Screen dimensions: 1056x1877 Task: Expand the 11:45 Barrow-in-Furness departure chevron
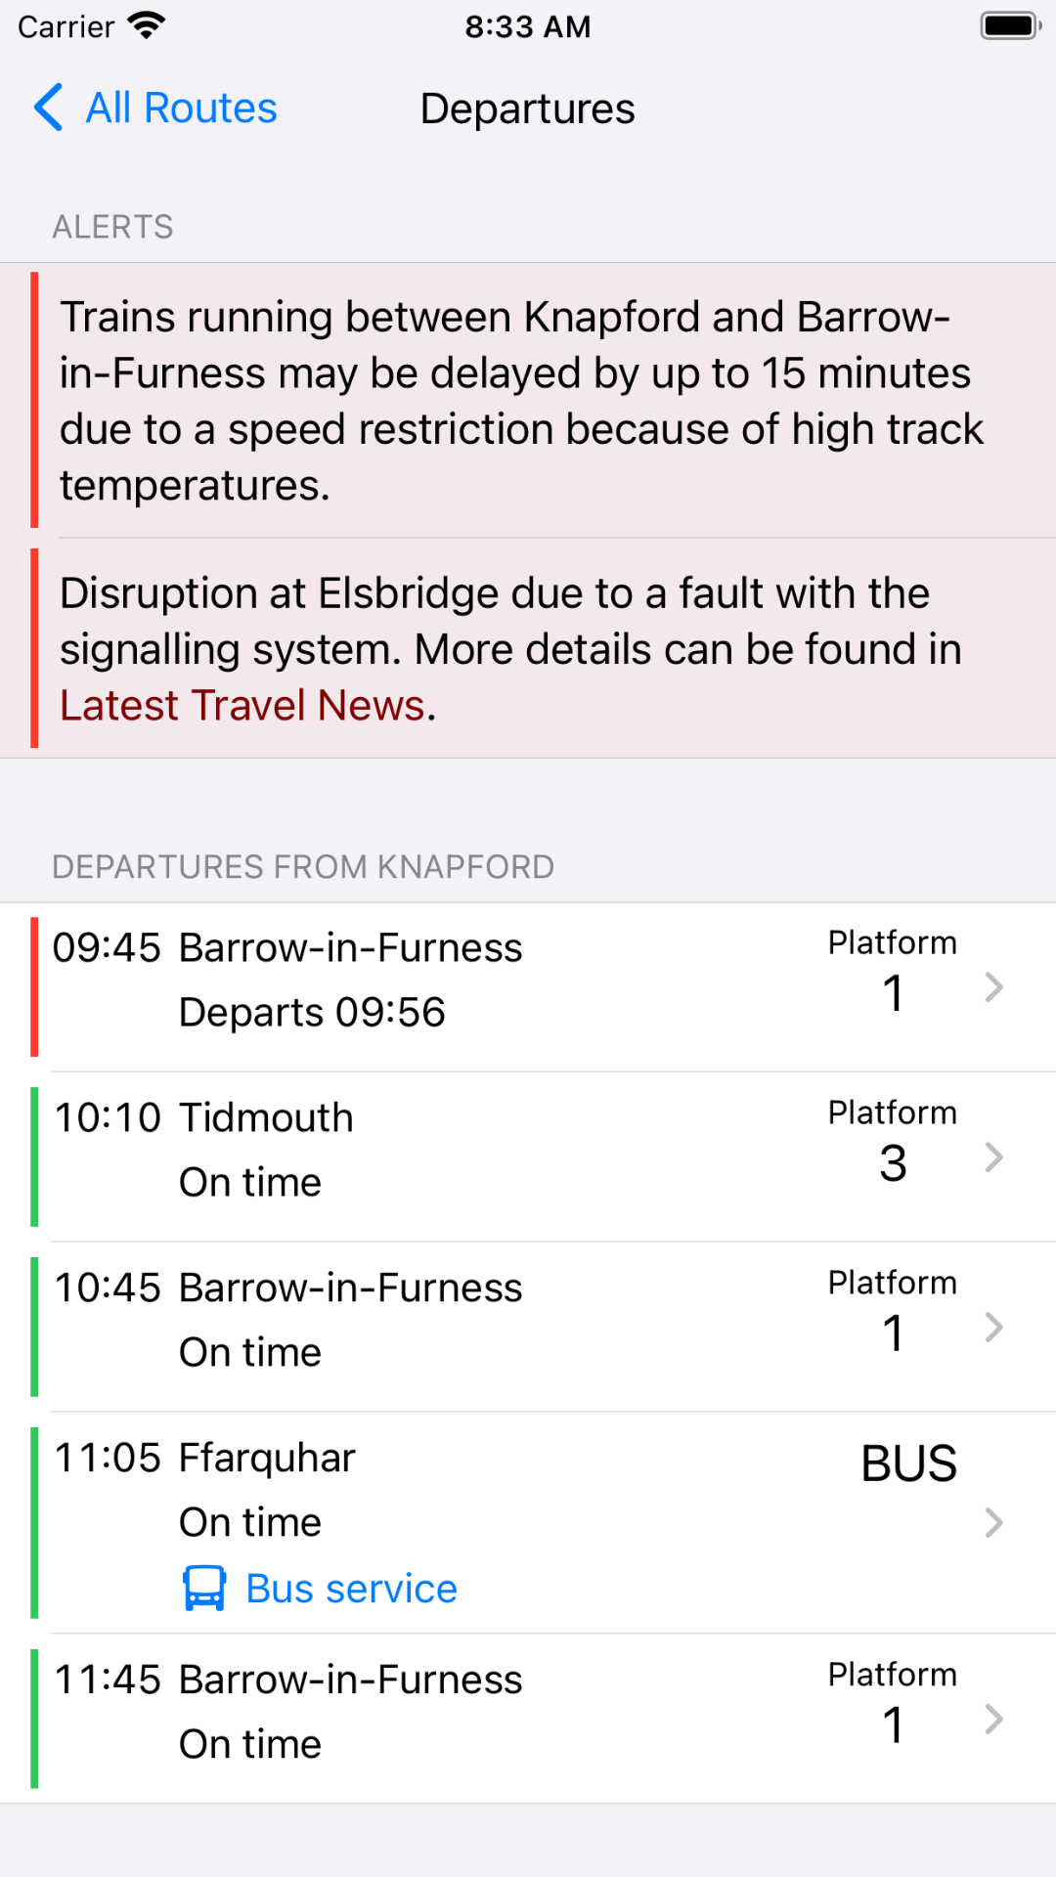coord(993,1719)
